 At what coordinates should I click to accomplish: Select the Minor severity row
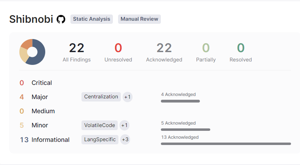[155, 125]
